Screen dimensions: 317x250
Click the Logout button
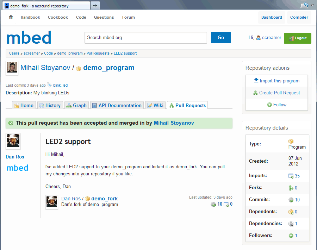click(297, 38)
